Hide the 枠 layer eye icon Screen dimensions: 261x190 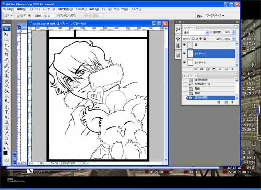click(184, 45)
